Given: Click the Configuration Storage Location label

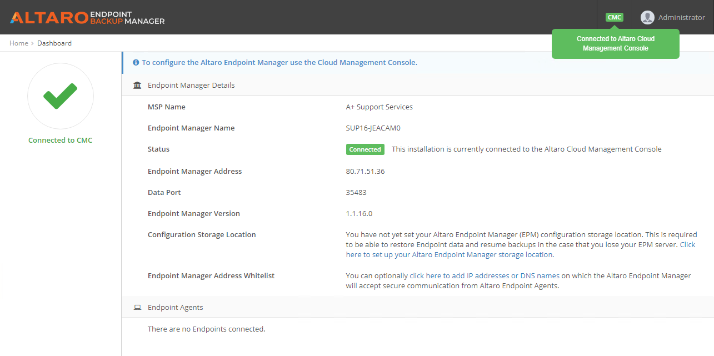Looking at the screenshot, I should (202, 234).
